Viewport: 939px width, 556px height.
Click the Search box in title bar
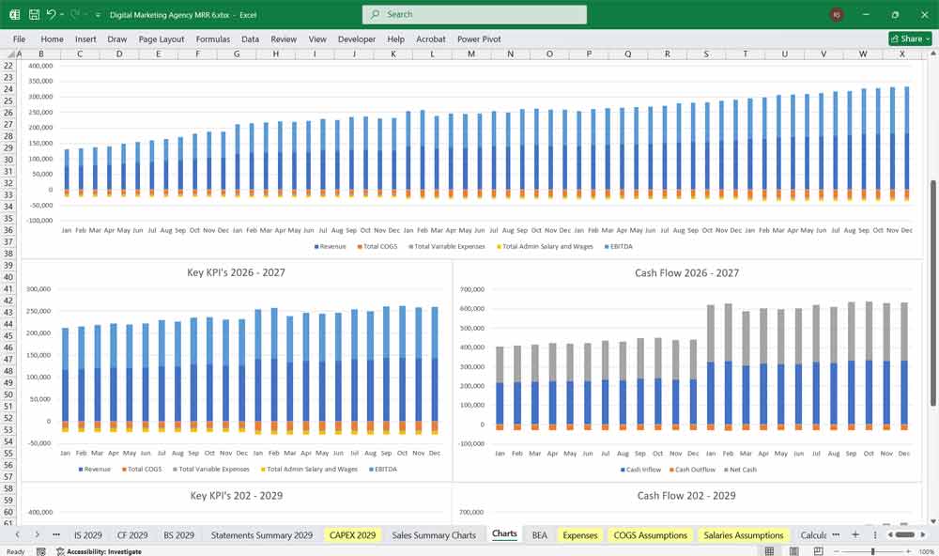click(474, 15)
